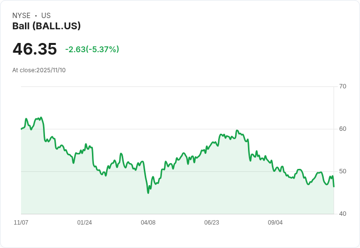Viewport: 360px width, 248px height.
Task: Click the latest endpoint of the price line
Action: click(x=334, y=186)
